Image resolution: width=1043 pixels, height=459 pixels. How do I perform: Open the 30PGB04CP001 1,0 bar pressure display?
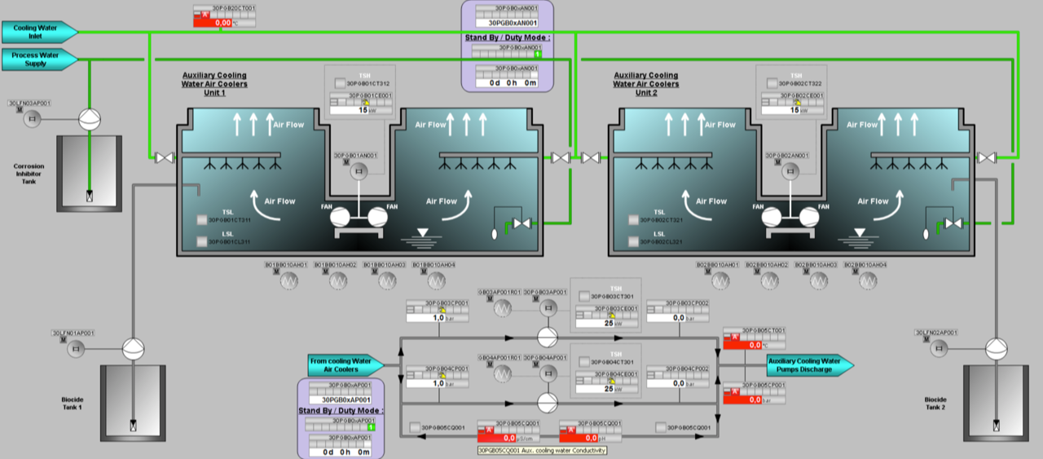tap(438, 376)
